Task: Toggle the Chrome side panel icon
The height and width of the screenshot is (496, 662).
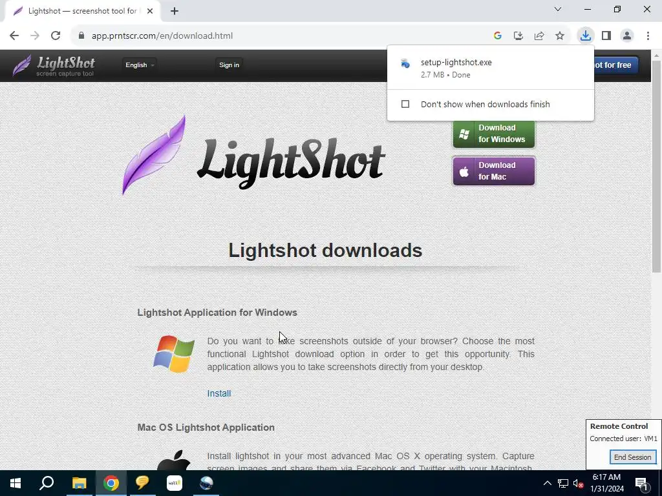Action: coord(606,36)
